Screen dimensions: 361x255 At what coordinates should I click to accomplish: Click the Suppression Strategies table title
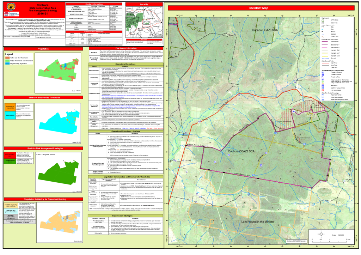tap(126, 216)
